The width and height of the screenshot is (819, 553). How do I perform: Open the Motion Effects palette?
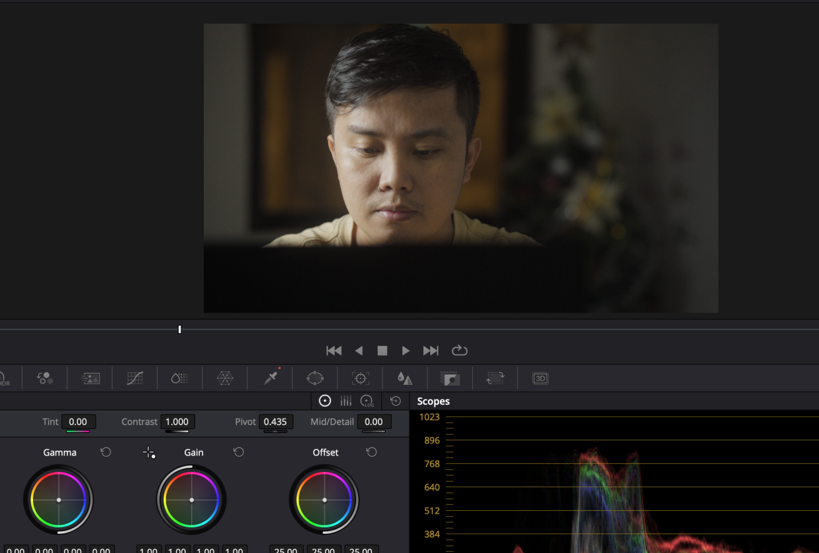[90, 378]
